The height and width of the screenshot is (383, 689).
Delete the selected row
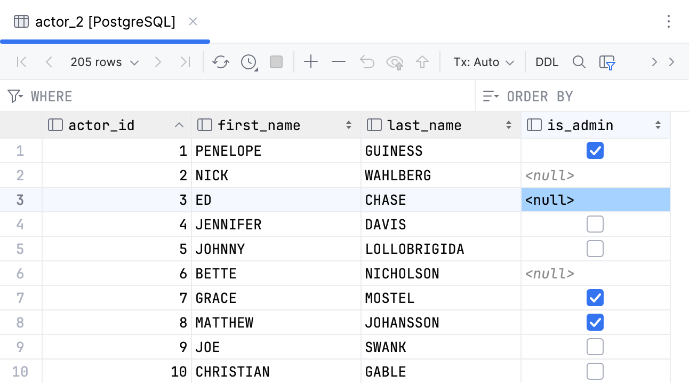click(x=338, y=62)
